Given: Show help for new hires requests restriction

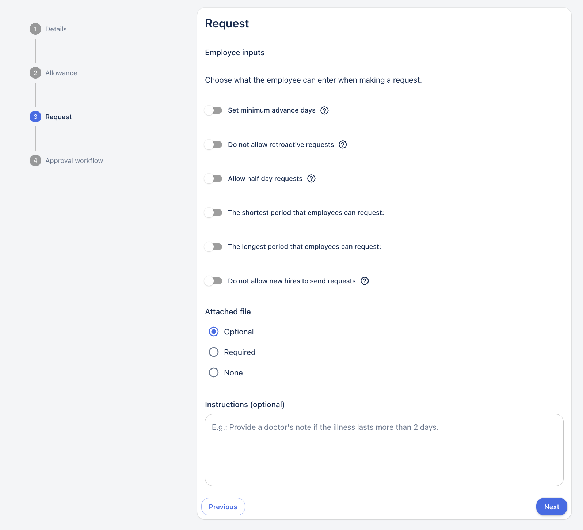Looking at the screenshot, I should pos(365,281).
